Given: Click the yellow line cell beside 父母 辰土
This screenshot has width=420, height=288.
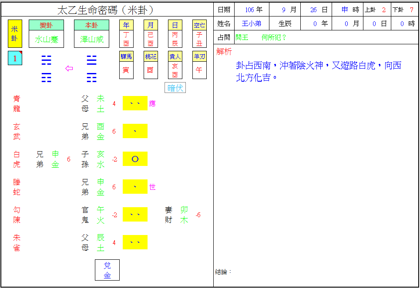Looking at the screenshot, I should pyautogui.click(x=135, y=242).
